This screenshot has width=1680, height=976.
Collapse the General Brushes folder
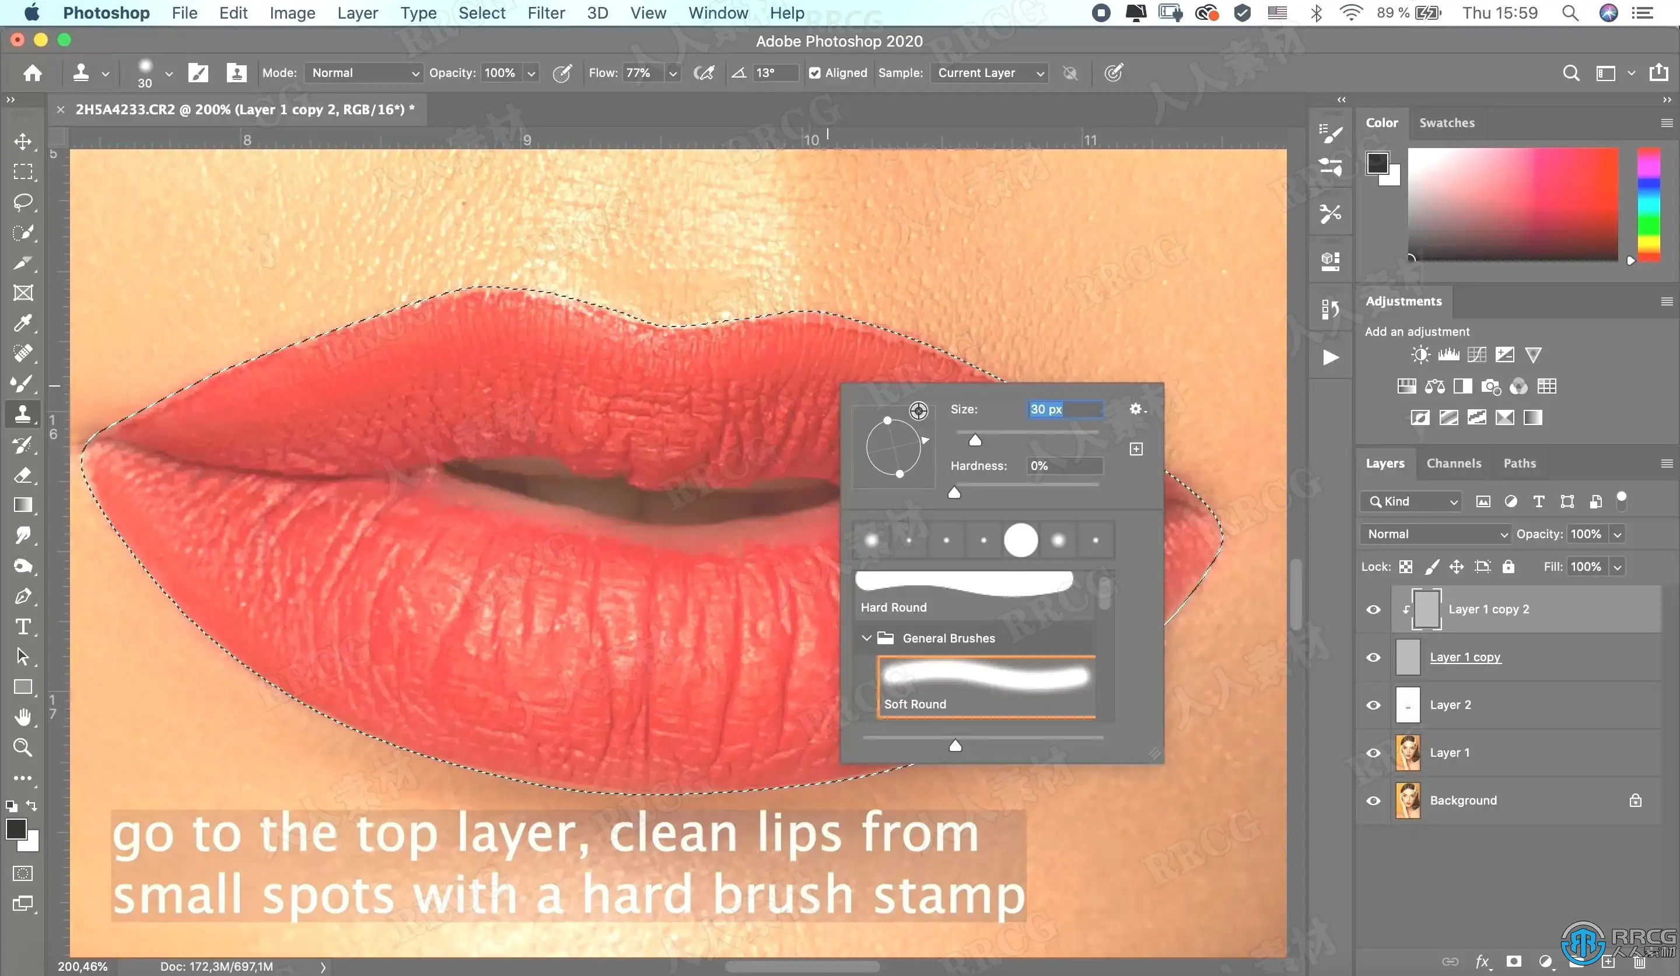coord(867,638)
